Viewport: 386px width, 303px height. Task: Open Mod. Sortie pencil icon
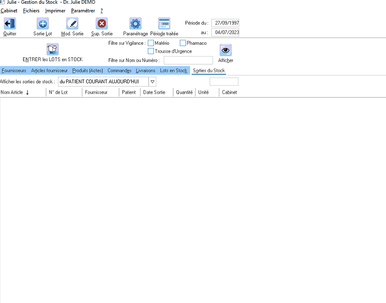tap(72, 24)
